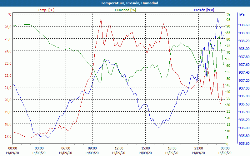Image resolution: width=250 pixels, height=156 pixels.
Task: Click the 936,80 pressure axis value
Action: [244, 96]
